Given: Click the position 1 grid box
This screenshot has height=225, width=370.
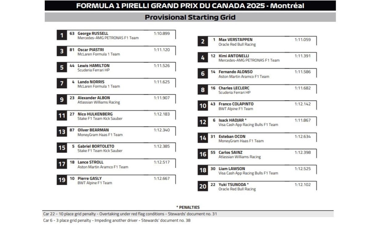Looking at the screenshot, I should [x=62, y=35].
